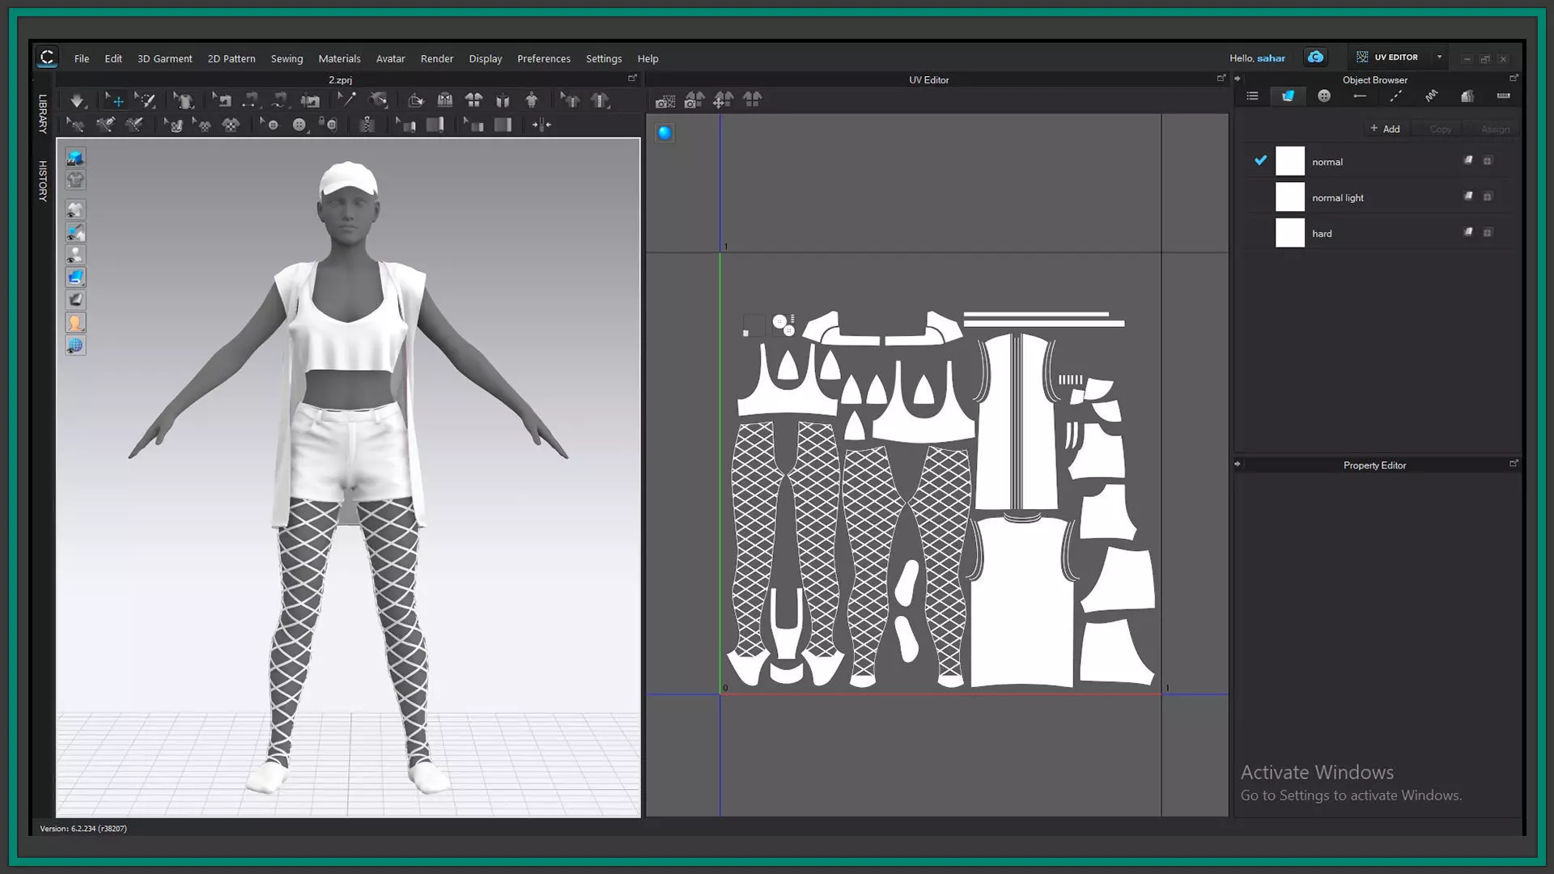Image resolution: width=1554 pixels, height=874 pixels.
Task: Click the arrows-facing-inward tool in toolbar
Action: click(541, 125)
